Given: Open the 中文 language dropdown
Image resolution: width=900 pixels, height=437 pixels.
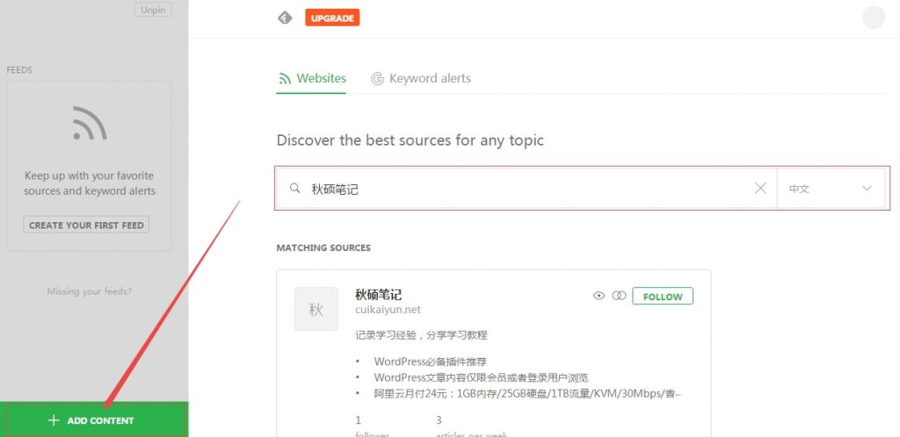Looking at the screenshot, I should pyautogui.click(x=831, y=188).
